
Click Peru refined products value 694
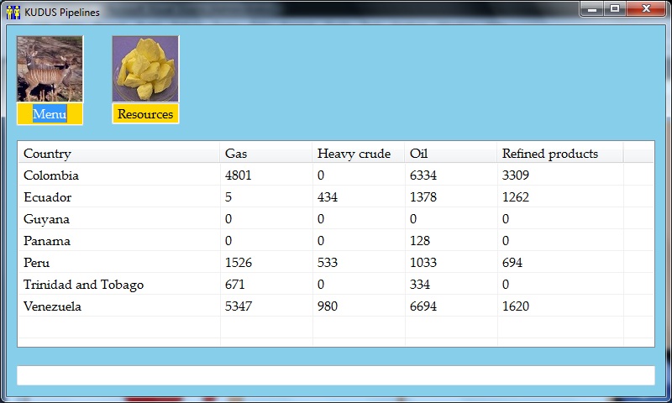[512, 263]
